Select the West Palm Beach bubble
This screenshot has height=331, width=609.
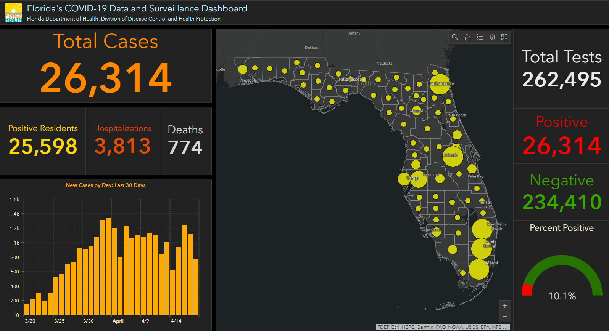[x=482, y=229]
